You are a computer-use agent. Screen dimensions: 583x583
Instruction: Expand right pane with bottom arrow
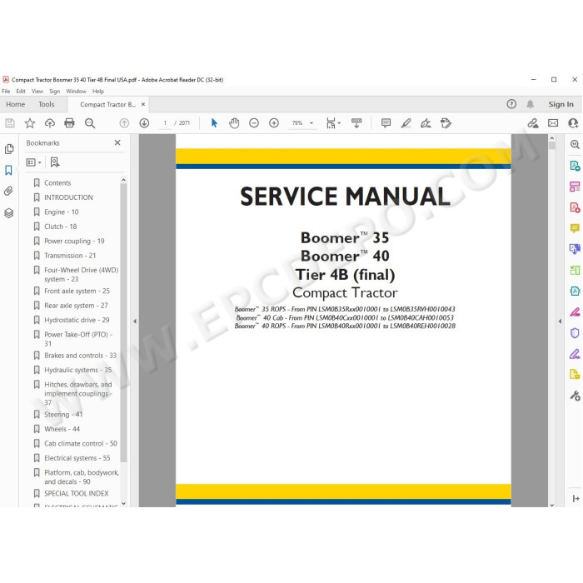[x=576, y=499]
